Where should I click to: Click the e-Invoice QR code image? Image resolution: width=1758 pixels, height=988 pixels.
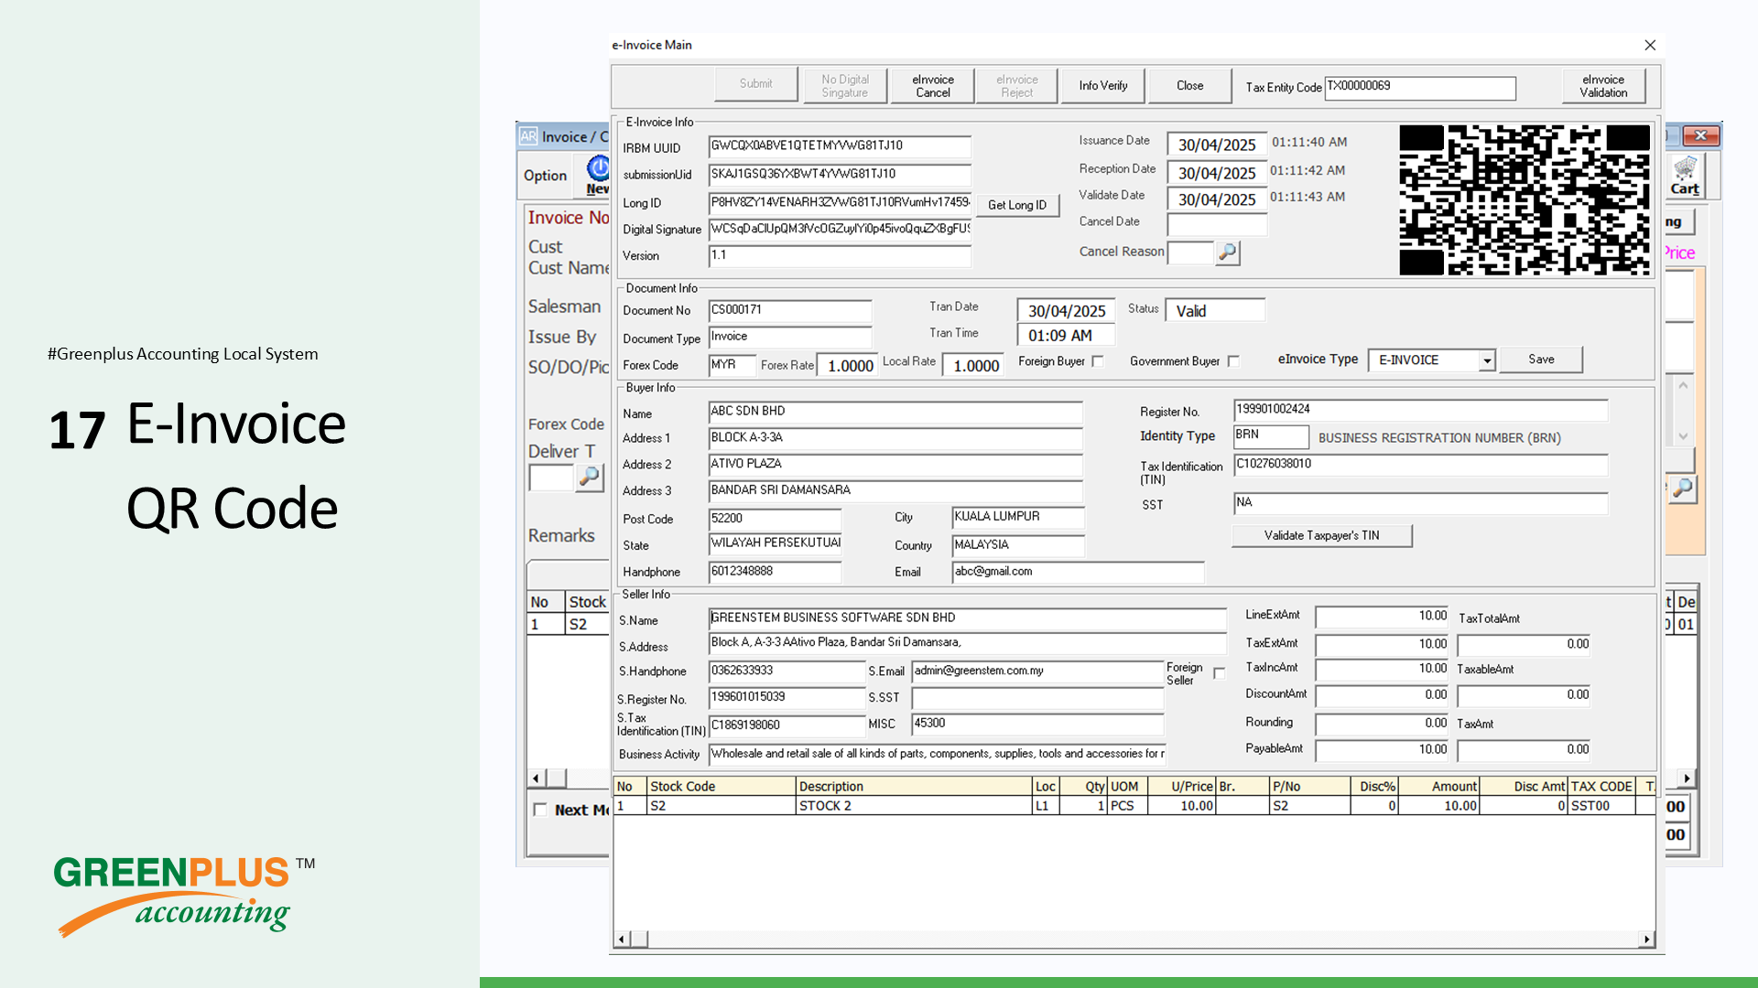tap(1525, 200)
